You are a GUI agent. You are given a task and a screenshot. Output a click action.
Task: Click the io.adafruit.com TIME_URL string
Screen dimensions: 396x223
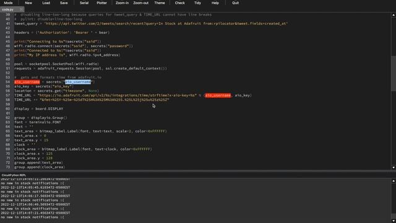117,95
